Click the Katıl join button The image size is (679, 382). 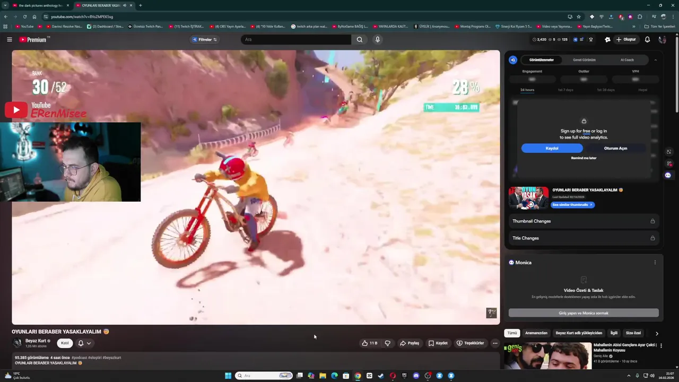click(65, 343)
